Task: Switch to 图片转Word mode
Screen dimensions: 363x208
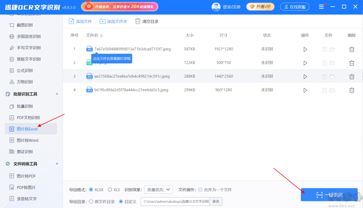Action: pos(28,140)
